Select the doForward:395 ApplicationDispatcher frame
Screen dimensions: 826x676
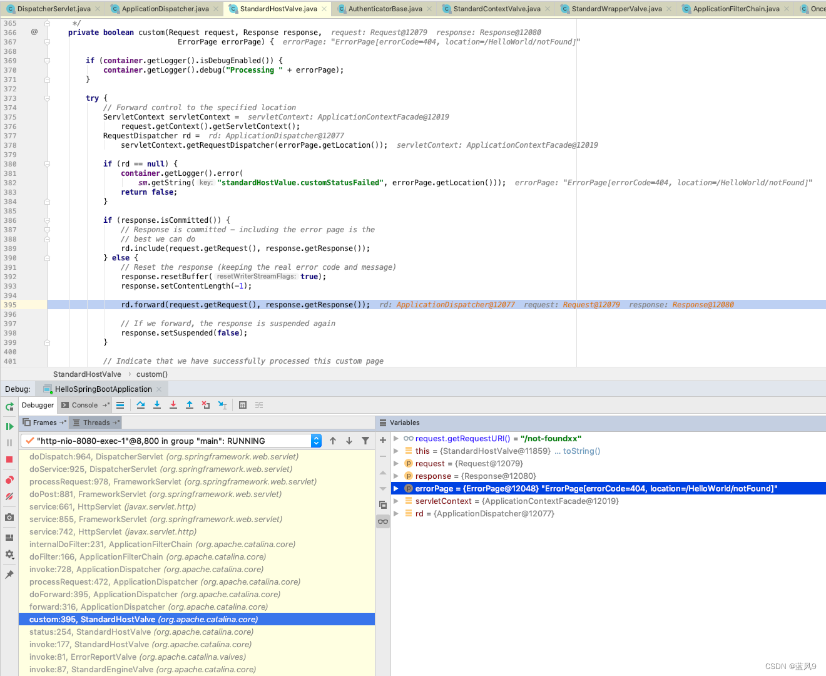[196, 594]
